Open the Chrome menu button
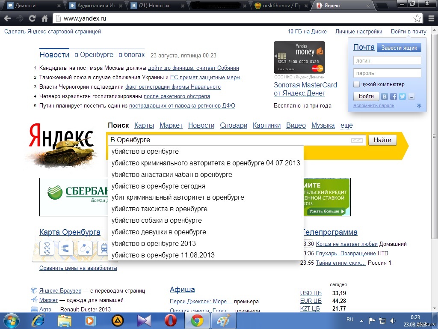 [x=431, y=18]
